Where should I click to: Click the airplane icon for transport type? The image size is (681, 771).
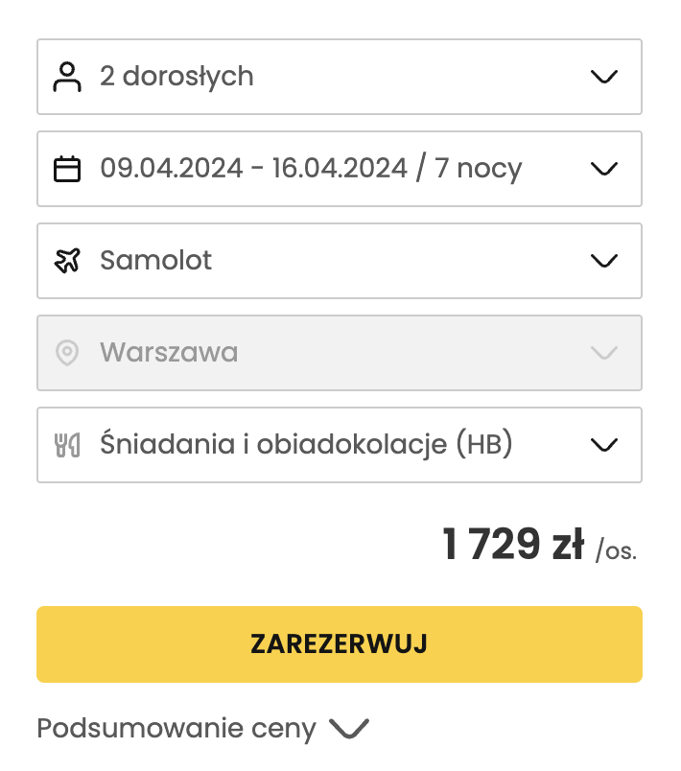click(67, 261)
